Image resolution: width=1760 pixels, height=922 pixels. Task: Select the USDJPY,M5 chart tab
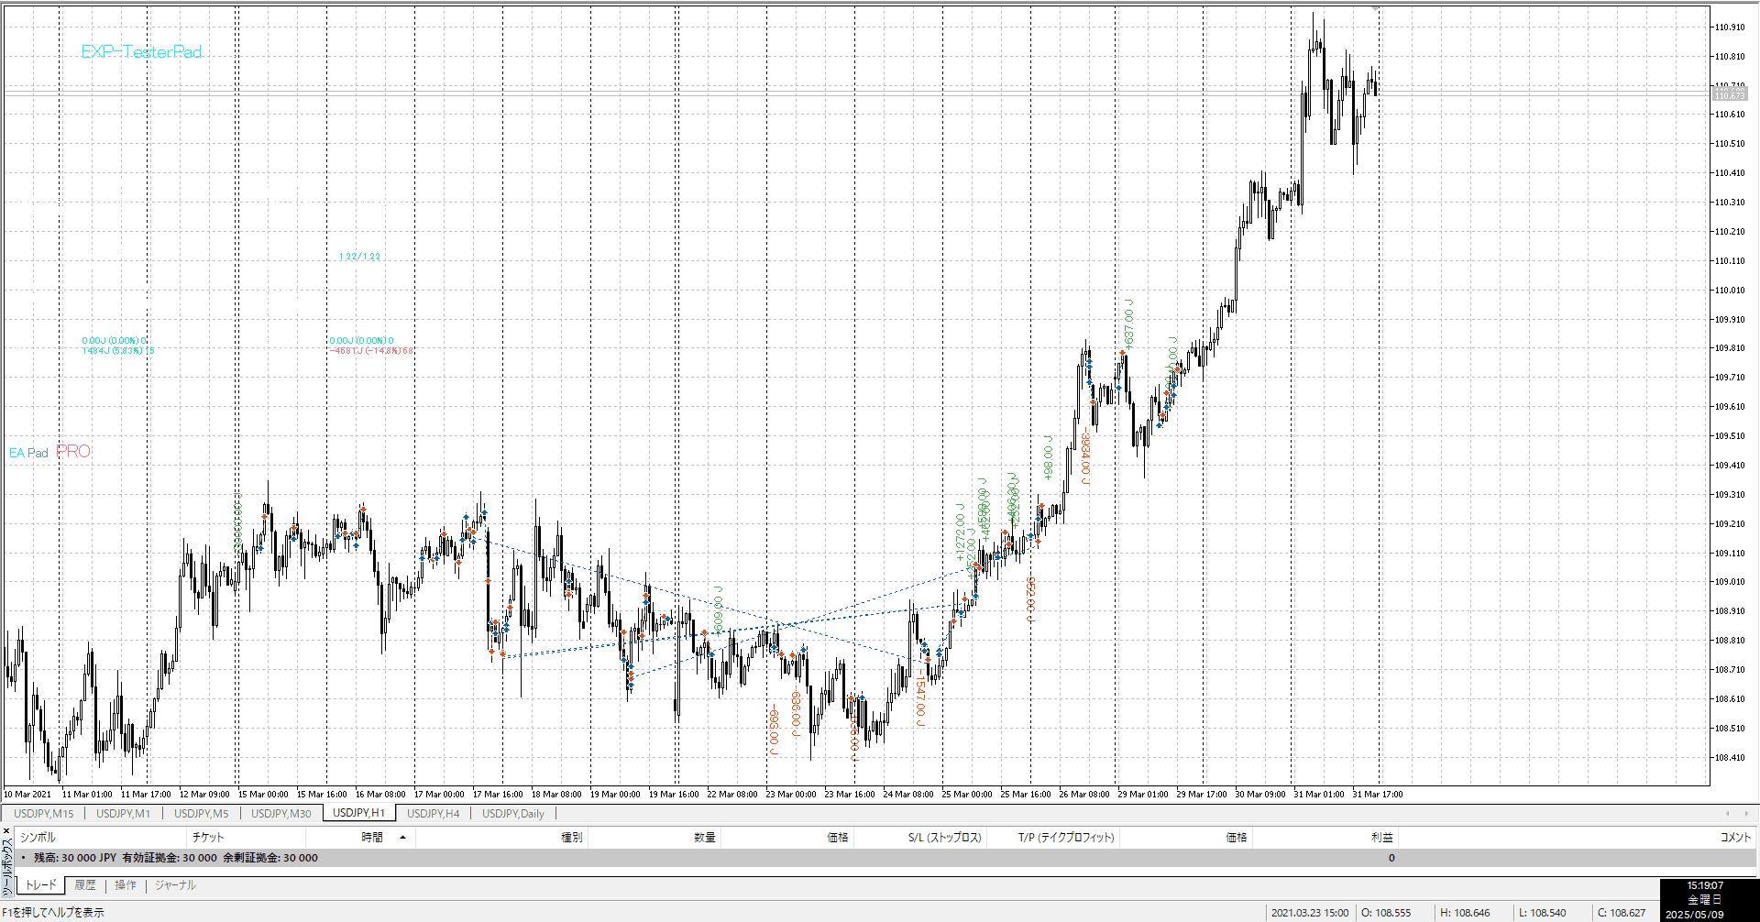point(201,813)
